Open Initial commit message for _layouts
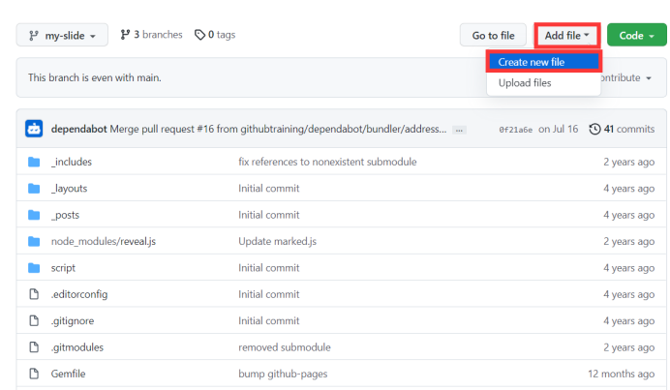 coord(269,189)
